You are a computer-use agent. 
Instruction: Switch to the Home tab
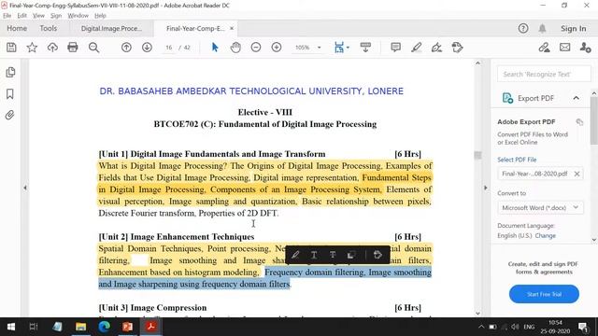pos(17,28)
